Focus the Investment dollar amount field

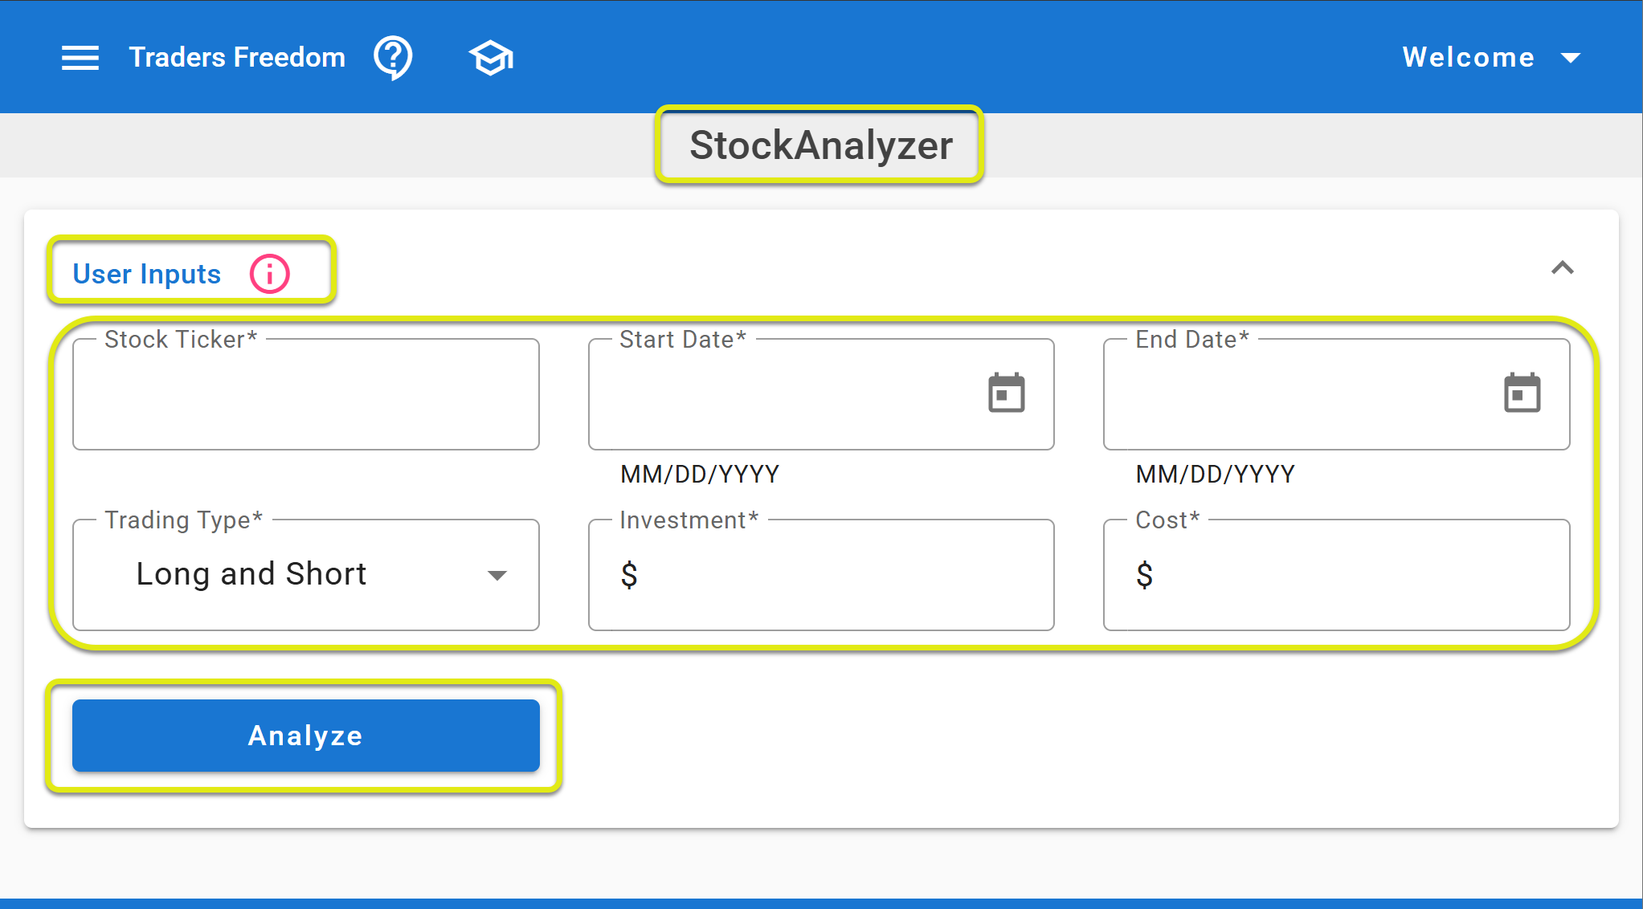821,575
